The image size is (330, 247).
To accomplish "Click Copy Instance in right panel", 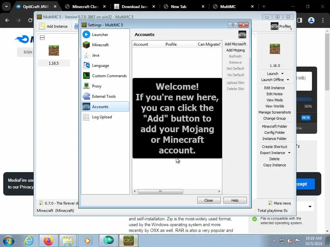I will [275, 165].
